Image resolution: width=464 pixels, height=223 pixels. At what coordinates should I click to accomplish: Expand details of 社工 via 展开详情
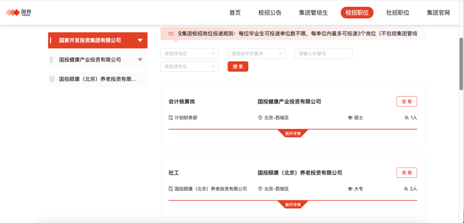[293, 204]
